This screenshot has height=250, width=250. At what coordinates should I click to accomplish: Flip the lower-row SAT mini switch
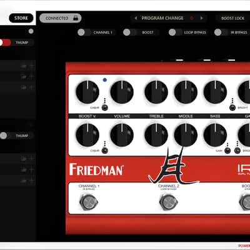(x=227, y=151)
